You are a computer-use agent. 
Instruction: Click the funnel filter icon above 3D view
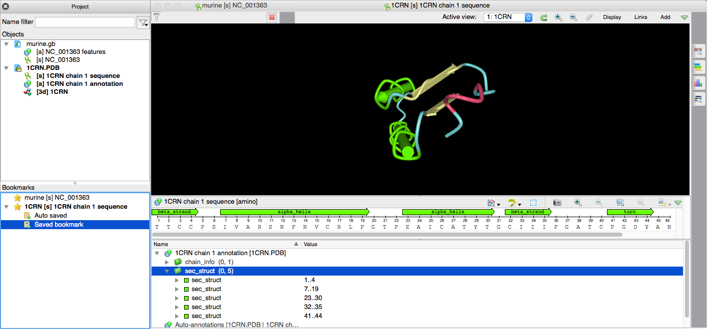coord(157,17)
